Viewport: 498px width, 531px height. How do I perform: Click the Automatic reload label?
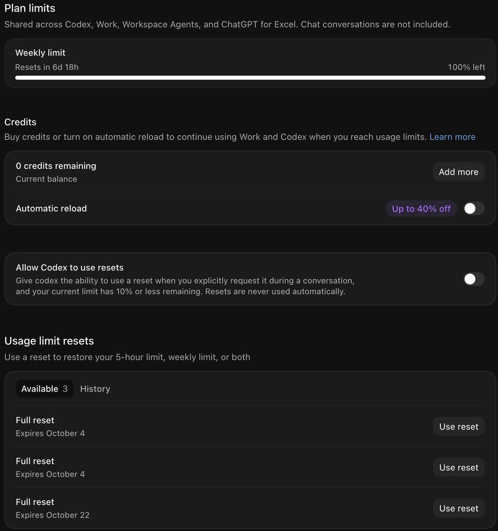[x=51, y=208]
